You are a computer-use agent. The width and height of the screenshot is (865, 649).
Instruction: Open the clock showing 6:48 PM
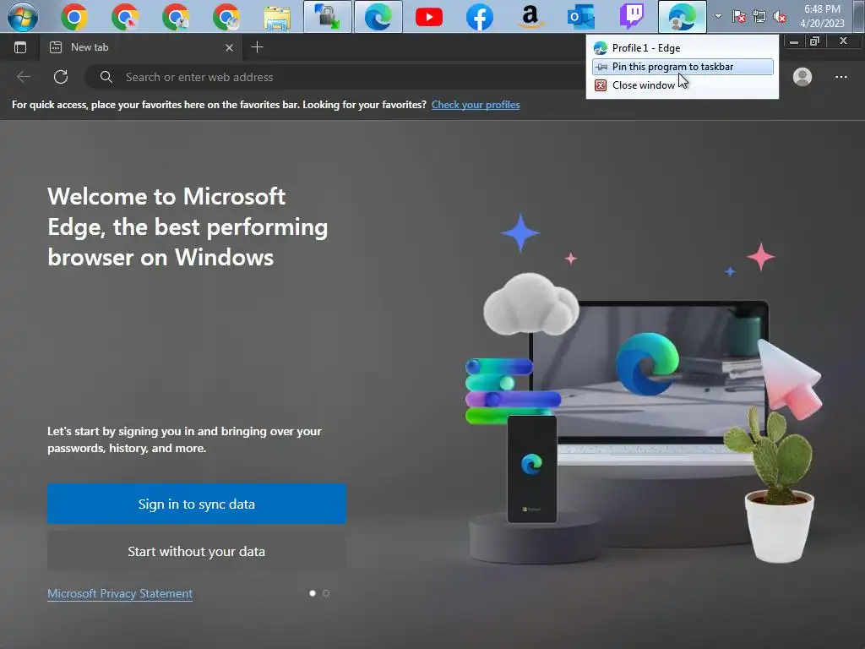[x=822, y=17]
